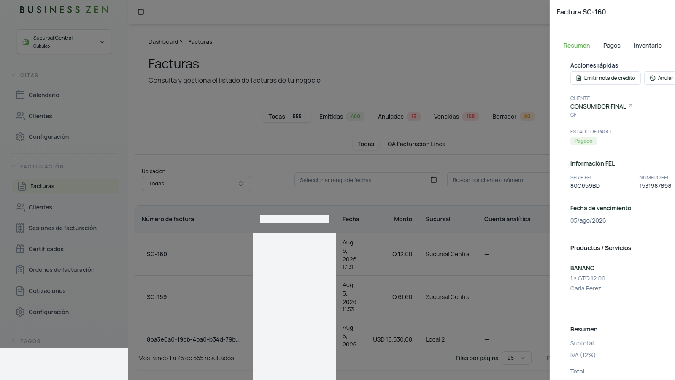This screenshot has width=675, height=380.
Task: Click the Configuración gear under Citas
Action: pos(20,137)
